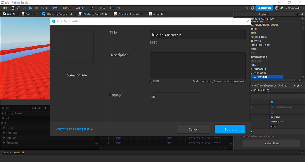Click the Collaborate button
Screen dimensions: 305x162
coord(264,8)
